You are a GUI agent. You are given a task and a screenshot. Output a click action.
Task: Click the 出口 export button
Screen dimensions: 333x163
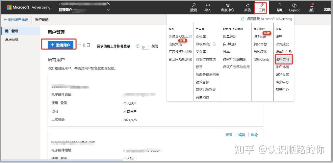84,45
